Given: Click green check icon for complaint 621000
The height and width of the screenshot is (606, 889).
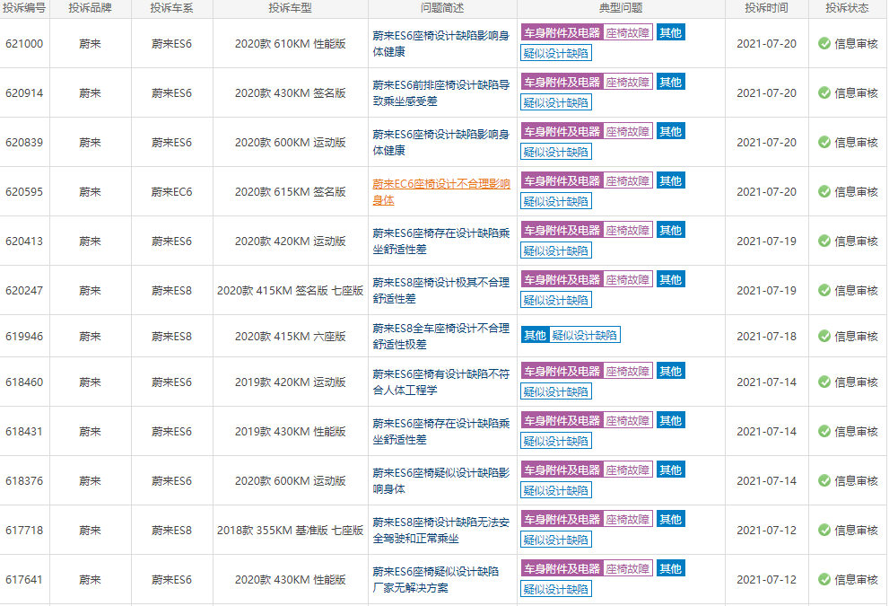Looking at the screenshot, I should tap(824, 44).
